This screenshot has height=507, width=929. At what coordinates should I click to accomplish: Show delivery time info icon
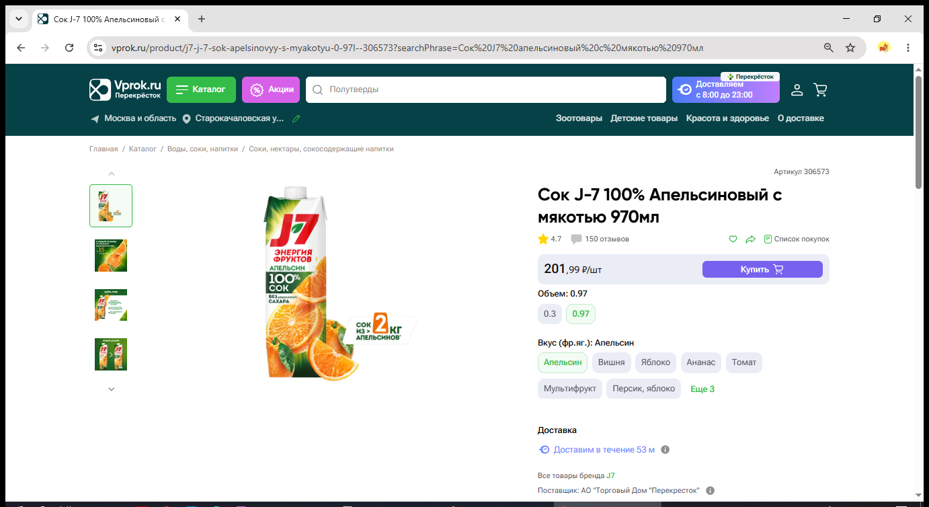pyautogui.click(x=665, y=450)
